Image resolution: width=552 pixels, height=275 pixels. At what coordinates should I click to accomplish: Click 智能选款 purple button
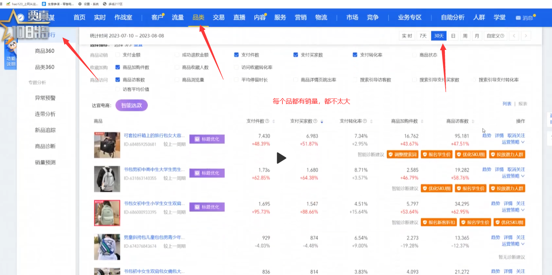coord(131,105)
